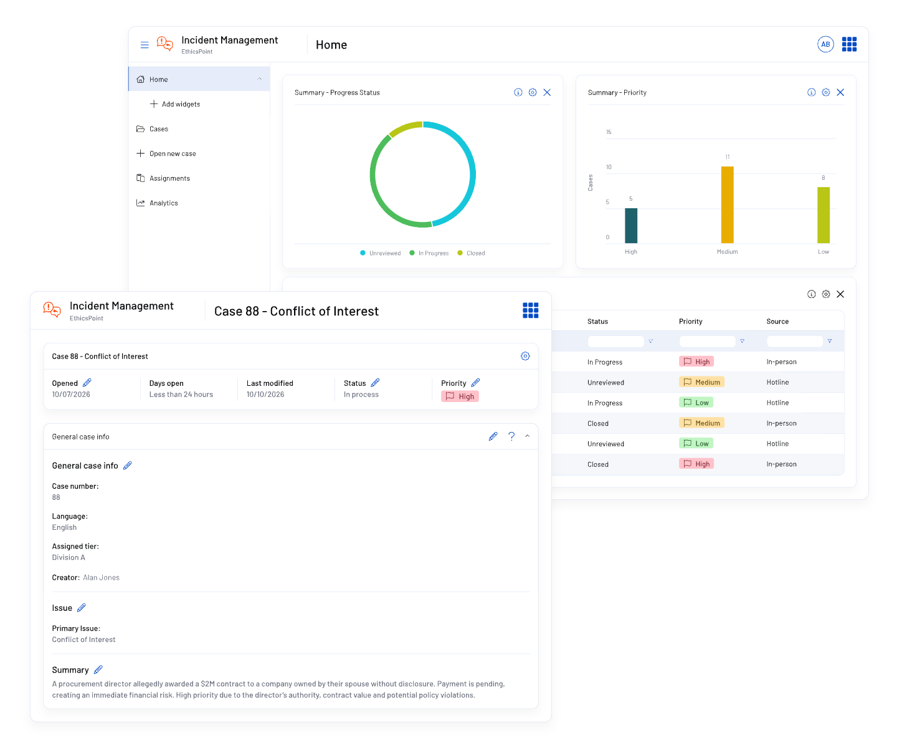Collapse the General case info panel
The width and height of the screenshot is (897, 748).
[528, 436]
